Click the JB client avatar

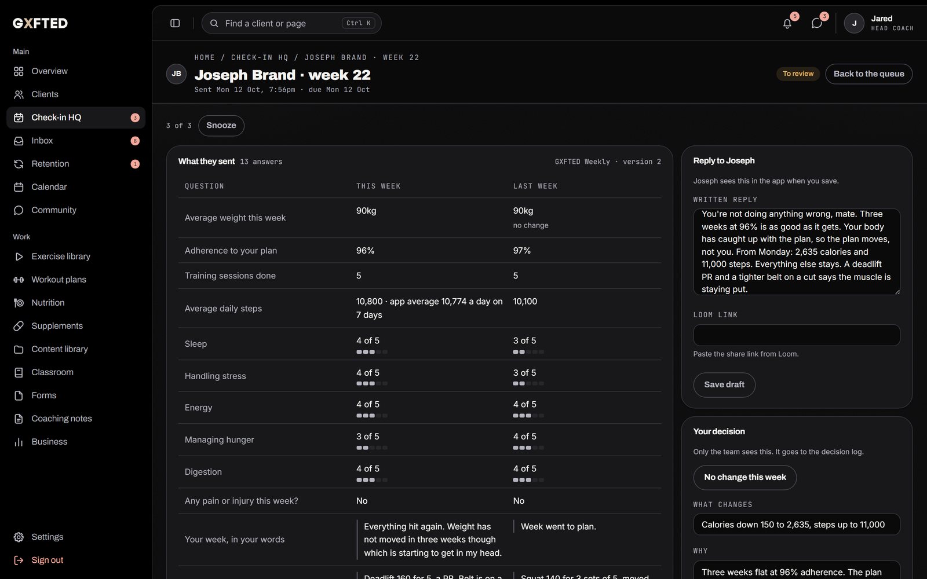click(x=176, y=74)
